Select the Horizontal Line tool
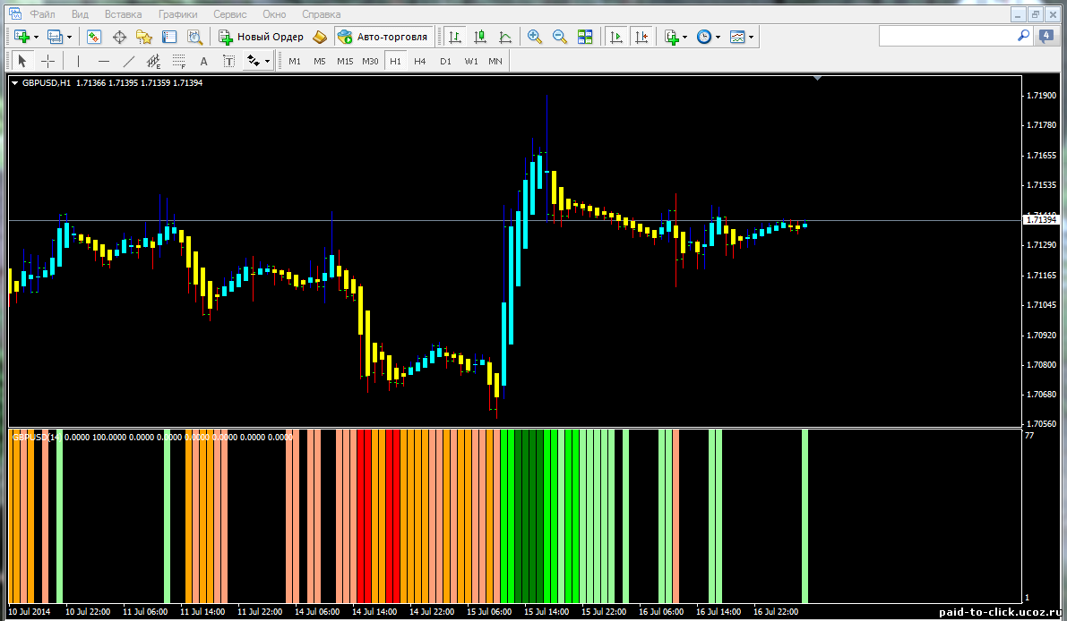This screenshot has width=1067, height=621. point(103,61)
